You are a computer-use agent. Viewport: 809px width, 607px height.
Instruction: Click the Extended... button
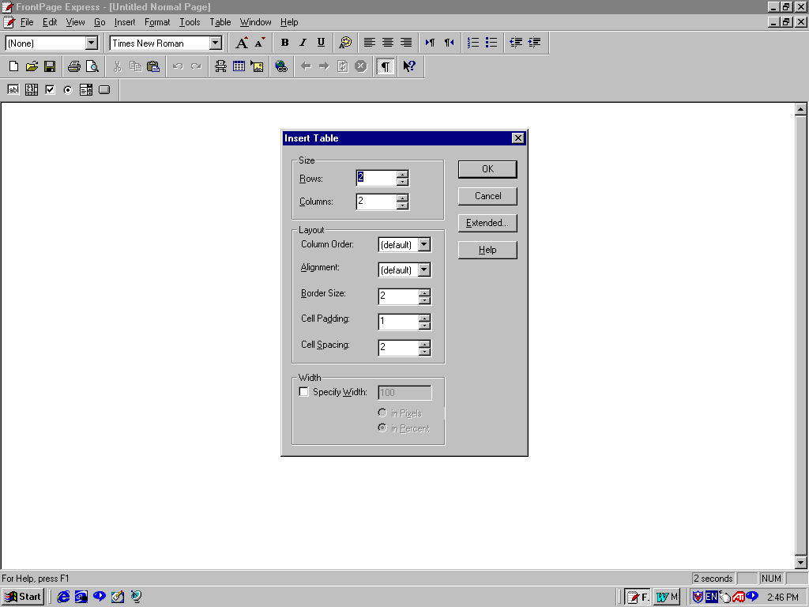coord(487,223)
